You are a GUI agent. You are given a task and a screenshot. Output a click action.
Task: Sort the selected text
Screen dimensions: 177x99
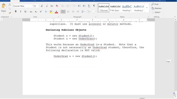point(89,6)
